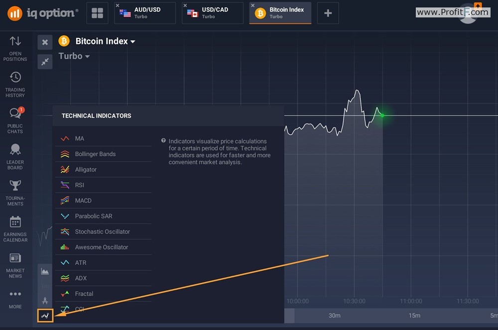Switch to the AUD/USD tab
Viewport: 498px width, 330px height.
click(x=145, y=13)
